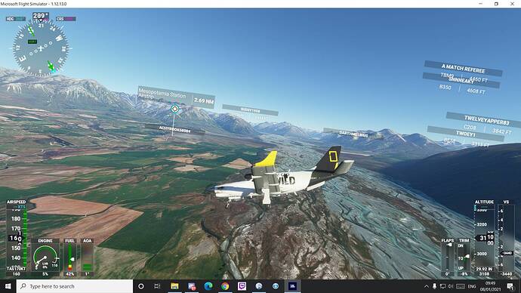
Task: Open File Explorer from the taskbar
Action: coord(174,286)
